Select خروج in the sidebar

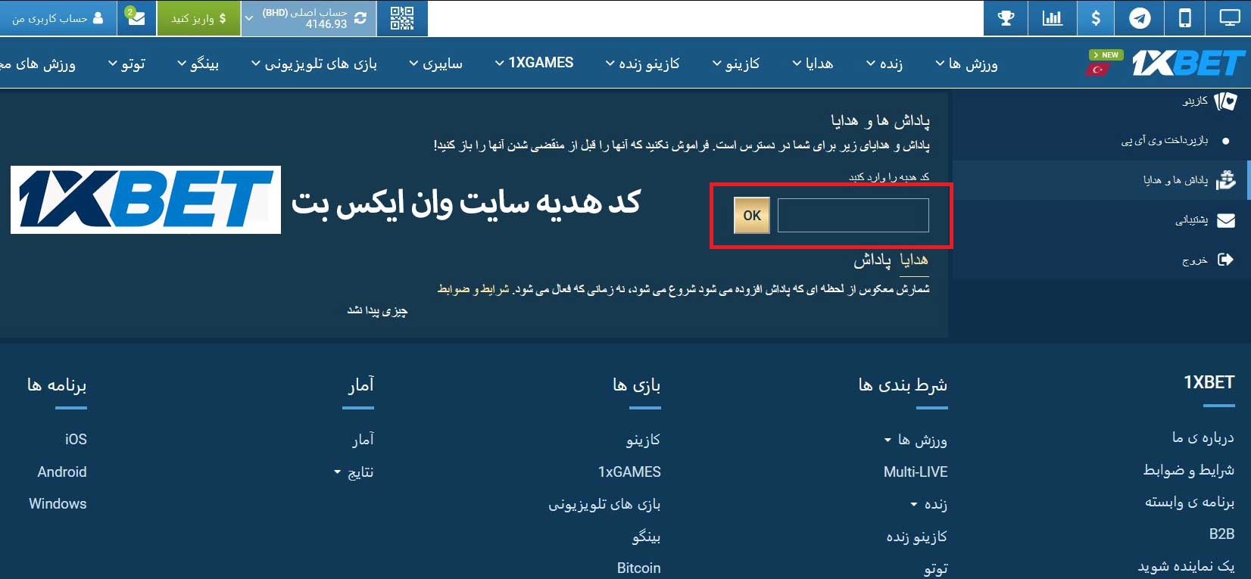(x=1195, y=260)
